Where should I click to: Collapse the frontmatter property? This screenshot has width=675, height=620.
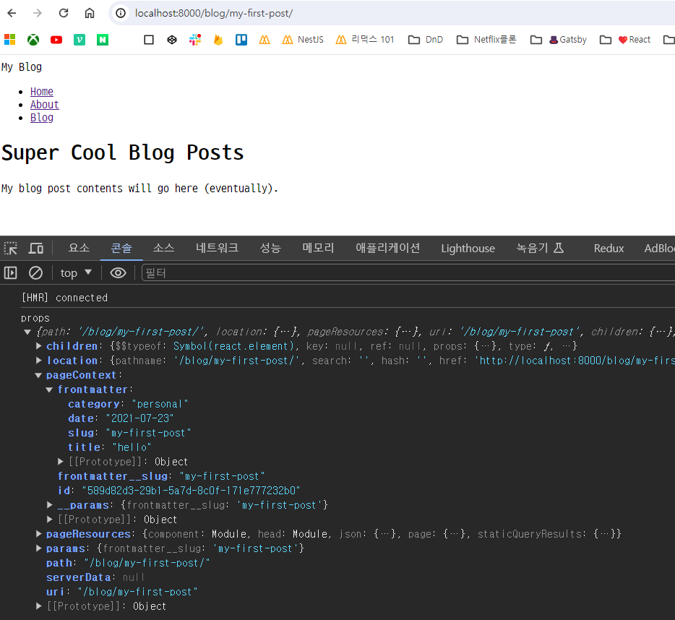(x=50, y=389)
